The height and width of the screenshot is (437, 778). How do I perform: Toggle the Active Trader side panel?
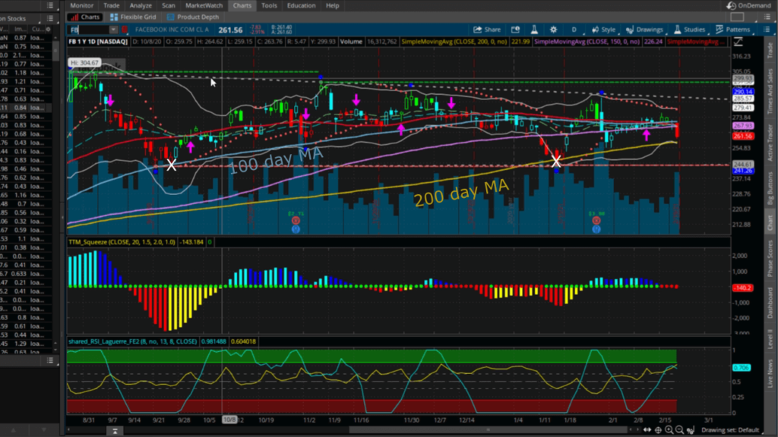click(x=770, y=143)
